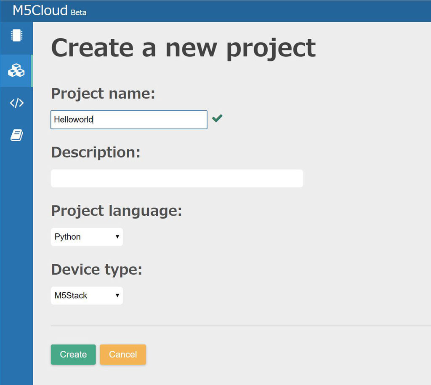
Task: Click the arrow on the Python selector
Action: (x=117, y=237)
